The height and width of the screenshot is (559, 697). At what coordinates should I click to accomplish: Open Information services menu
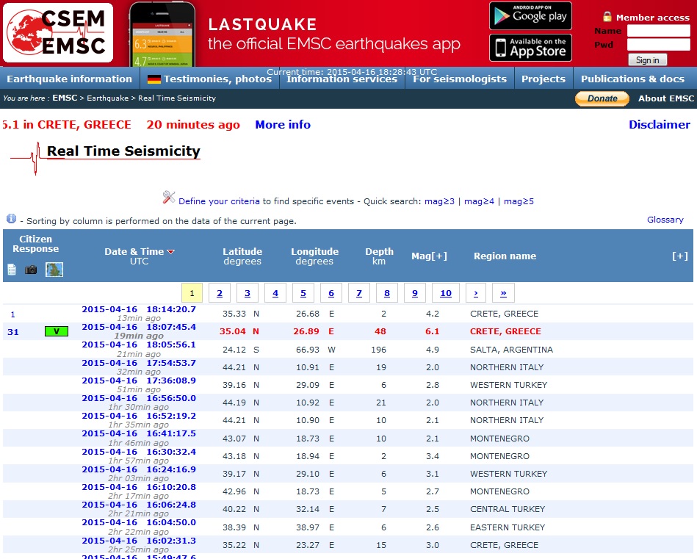[342, 79]
